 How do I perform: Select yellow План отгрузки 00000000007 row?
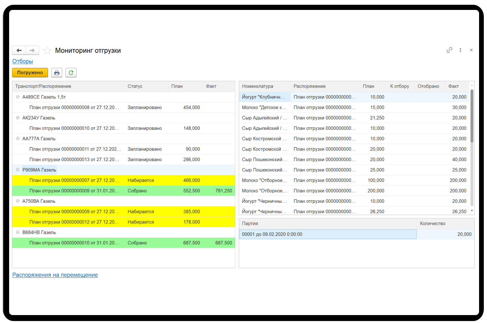(124, 180)
